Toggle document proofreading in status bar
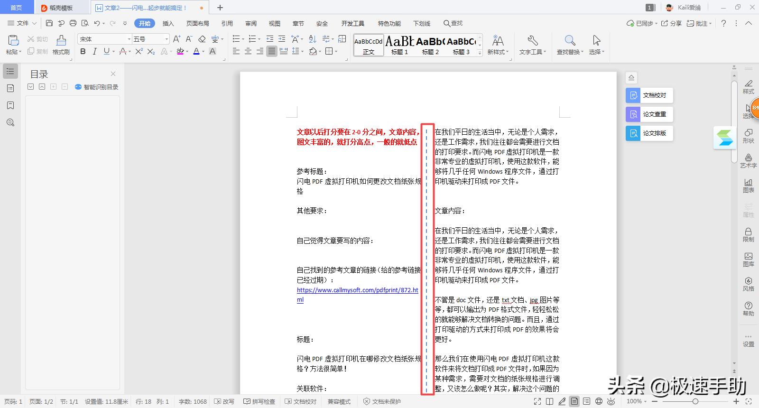This screenshot has height=408, width=759. coord(301,401)
